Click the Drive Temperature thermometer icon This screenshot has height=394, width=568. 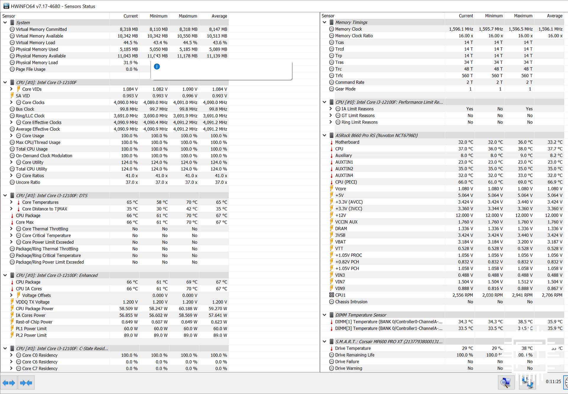coord(332,348)
